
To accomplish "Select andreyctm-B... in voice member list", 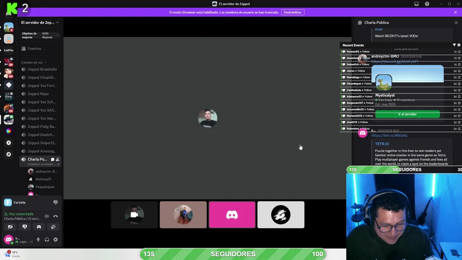I will click(43, 172).
